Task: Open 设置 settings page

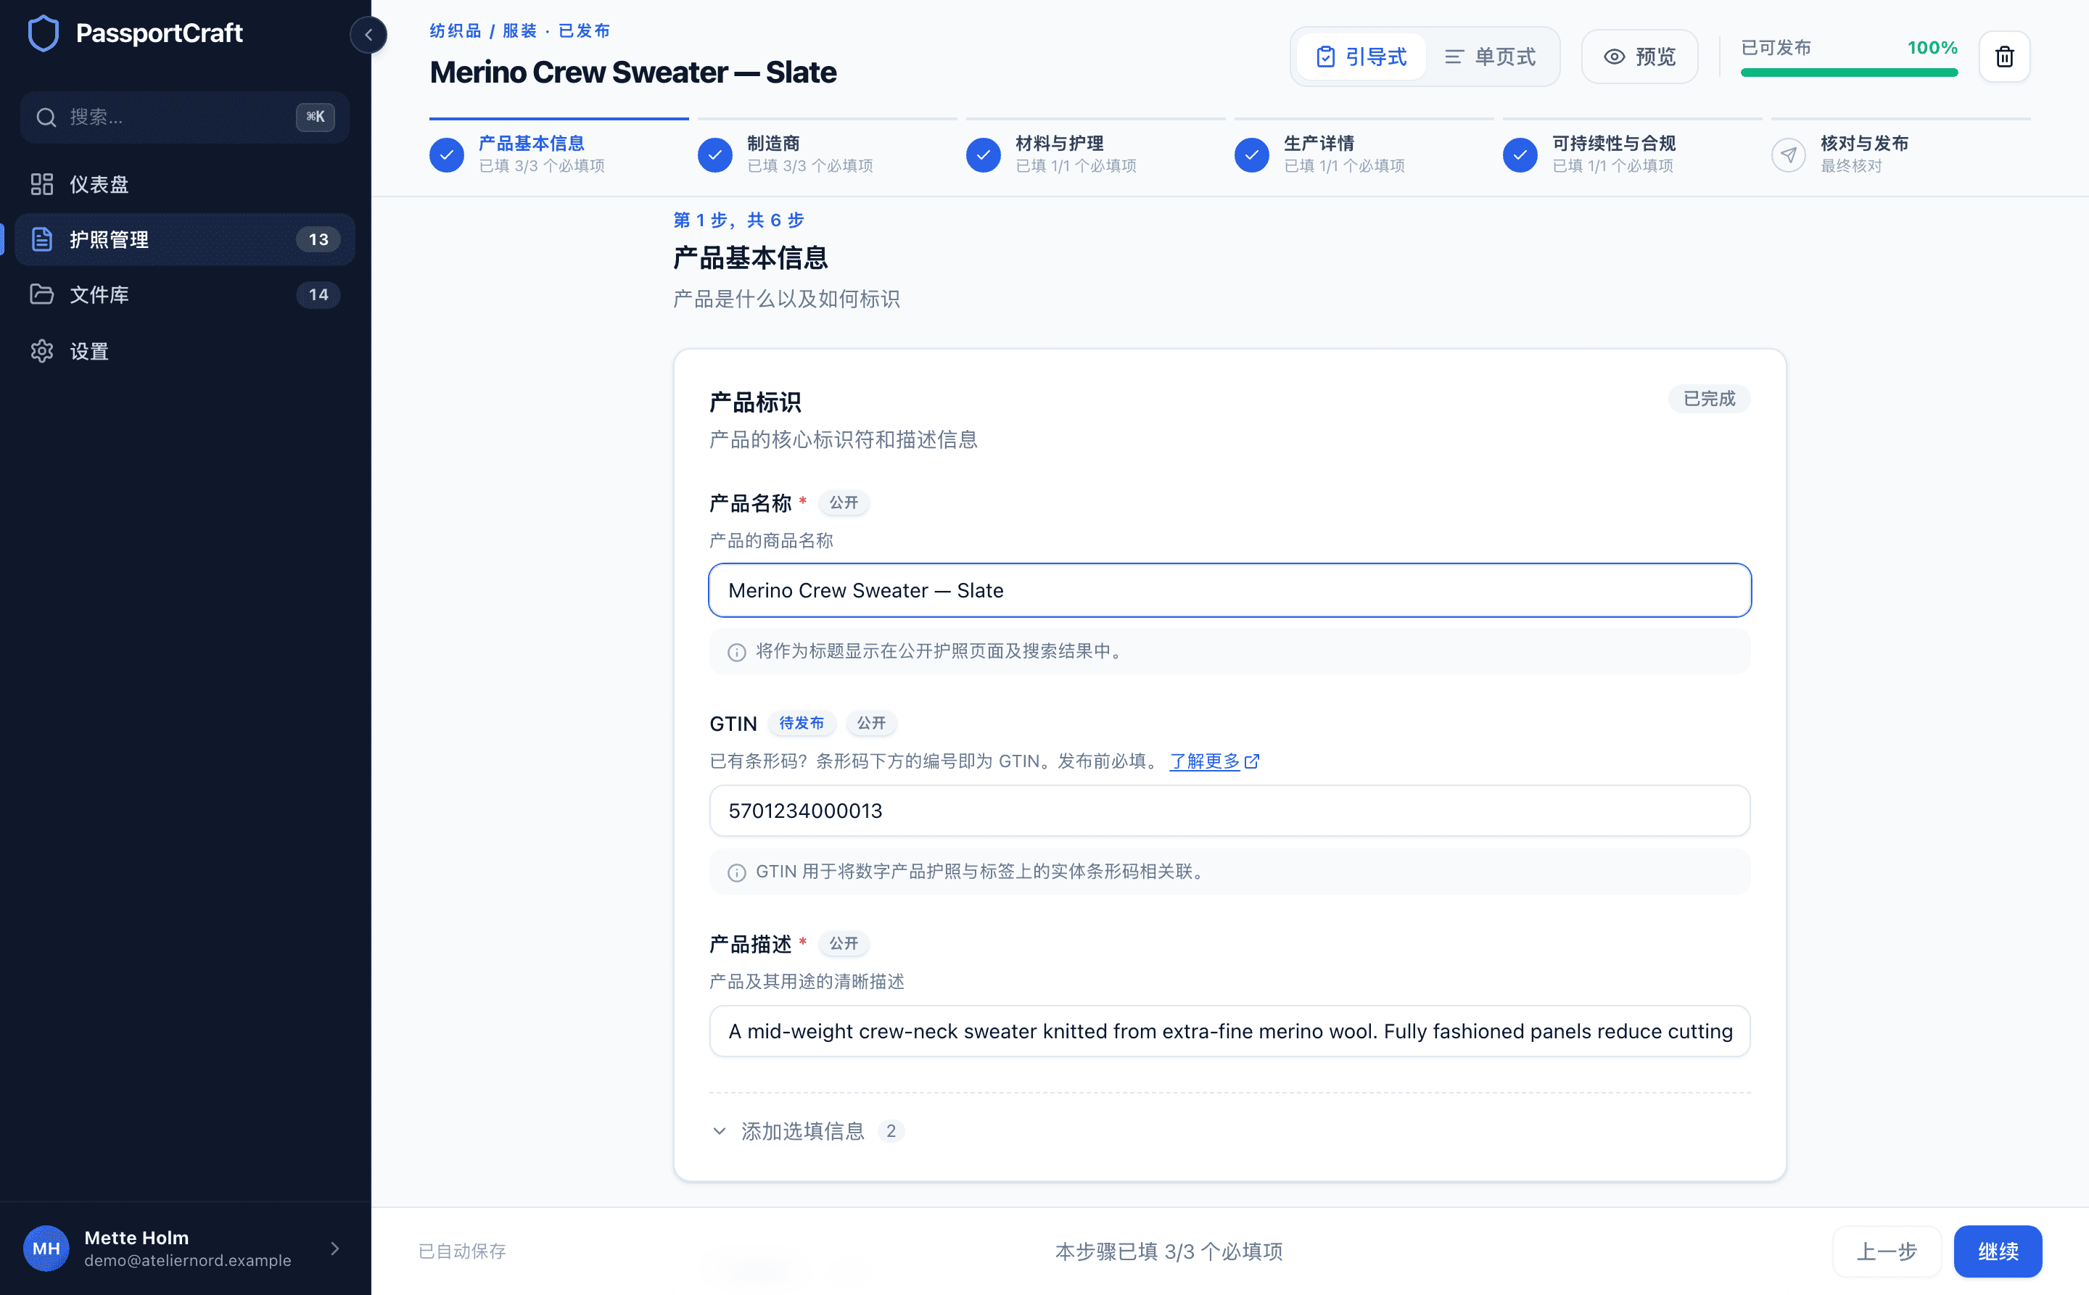Action: point(184,351)
